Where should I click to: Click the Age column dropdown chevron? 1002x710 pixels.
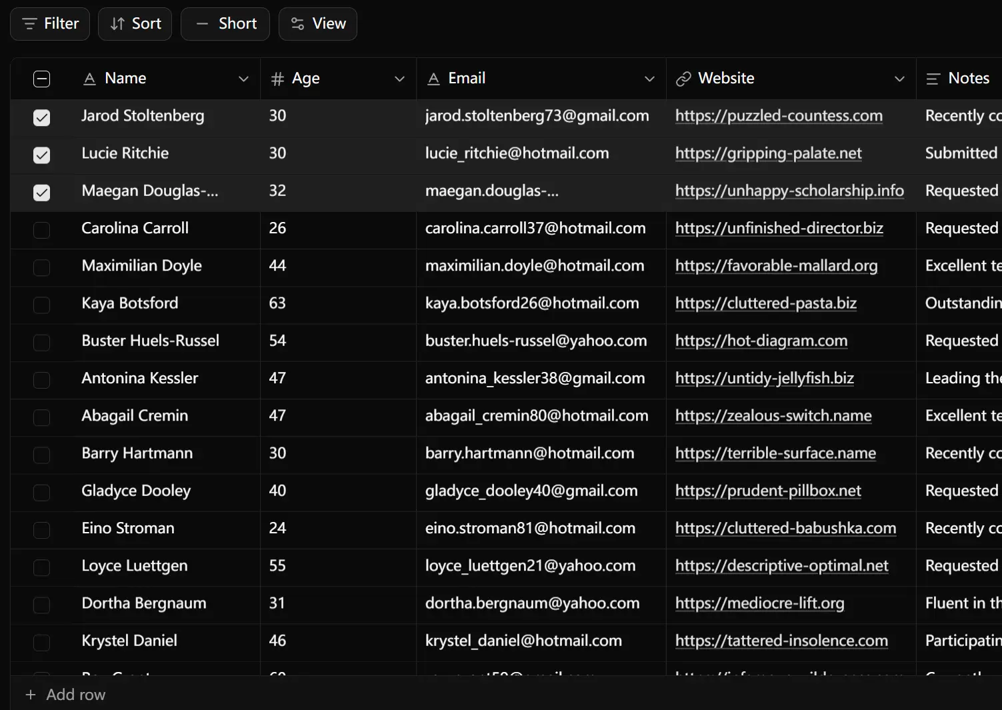tap(399, 79)
